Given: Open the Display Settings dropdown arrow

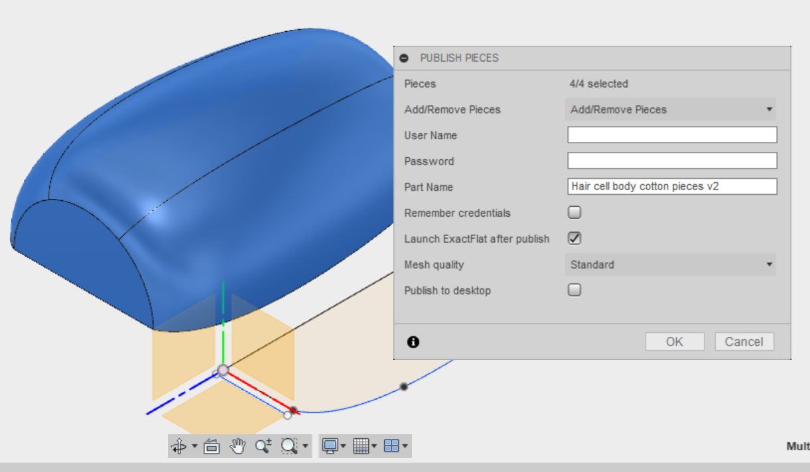Looking at the screenshot, I should 343,447.
